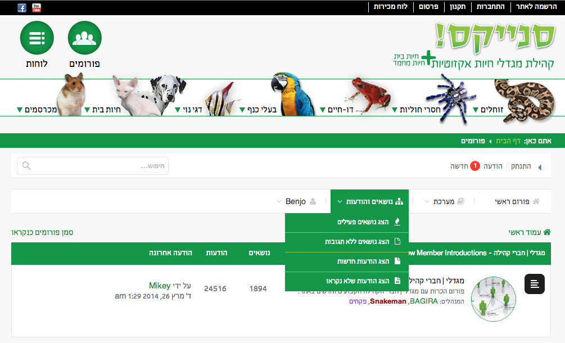
Task: Click the round green boards (לוחות) icon
Action: (37, 38)
